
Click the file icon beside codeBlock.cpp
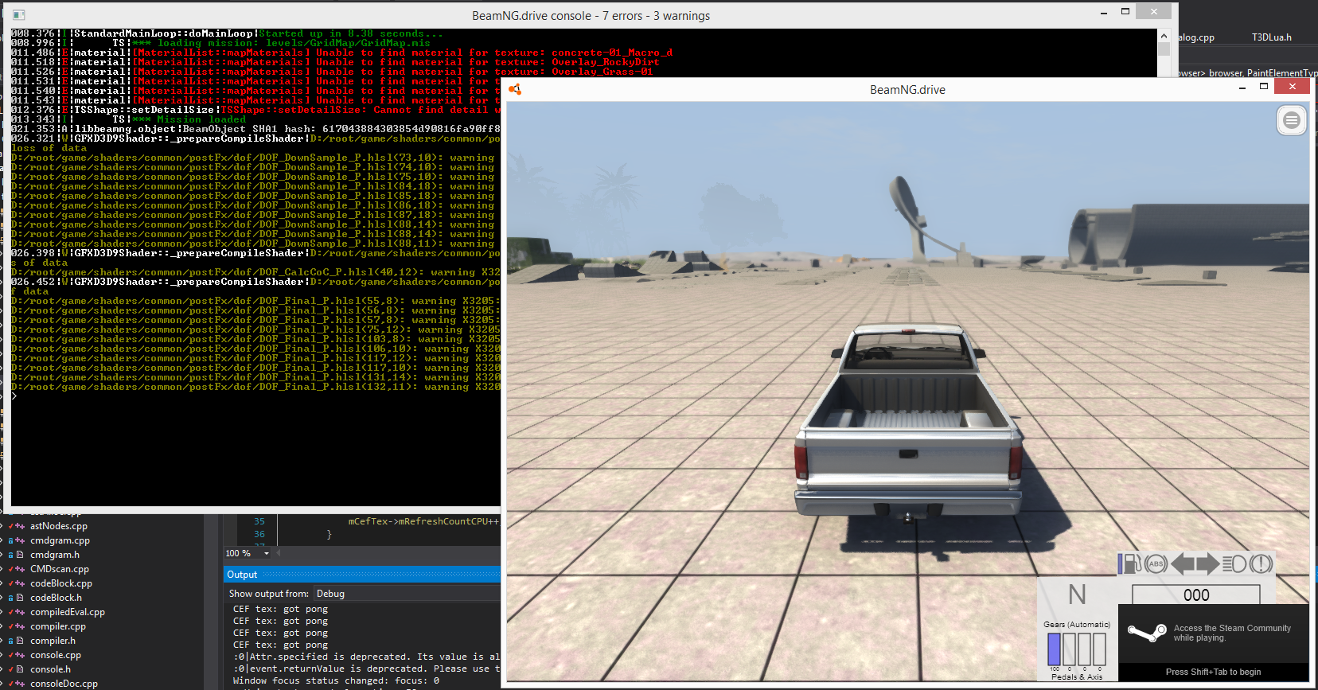[x=20, y=583]
